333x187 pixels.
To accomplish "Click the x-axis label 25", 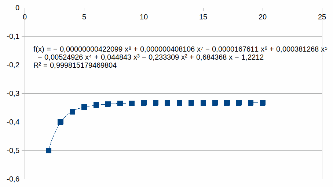I will point(322,17).
